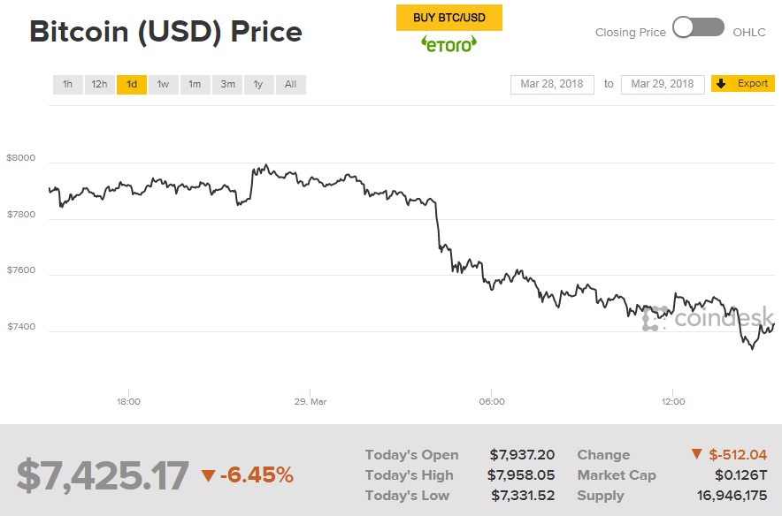Image resolution: width=782 pixels, height=516 pixels.
Task: Click the BUY BTC/USD banner
Action: click(x=448, y=17)
